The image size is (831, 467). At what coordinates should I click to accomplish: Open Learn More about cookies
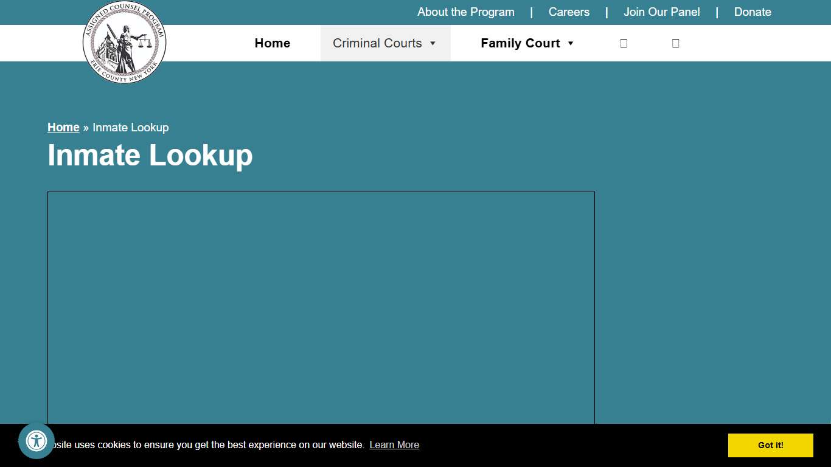tap(394, 445)
